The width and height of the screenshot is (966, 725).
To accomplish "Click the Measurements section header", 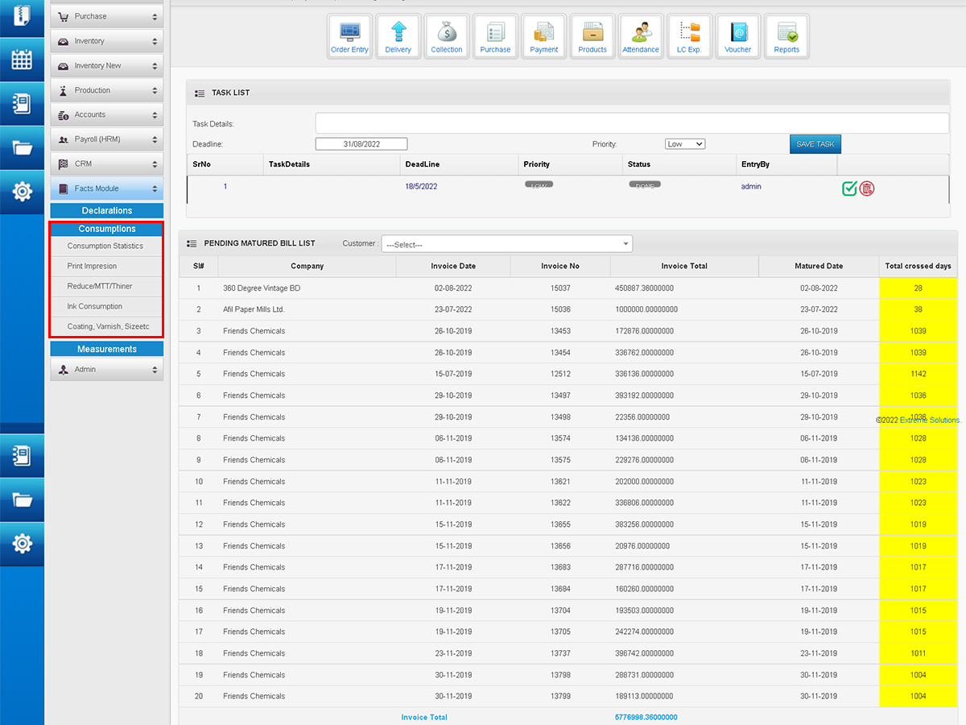I will (107, 350).
